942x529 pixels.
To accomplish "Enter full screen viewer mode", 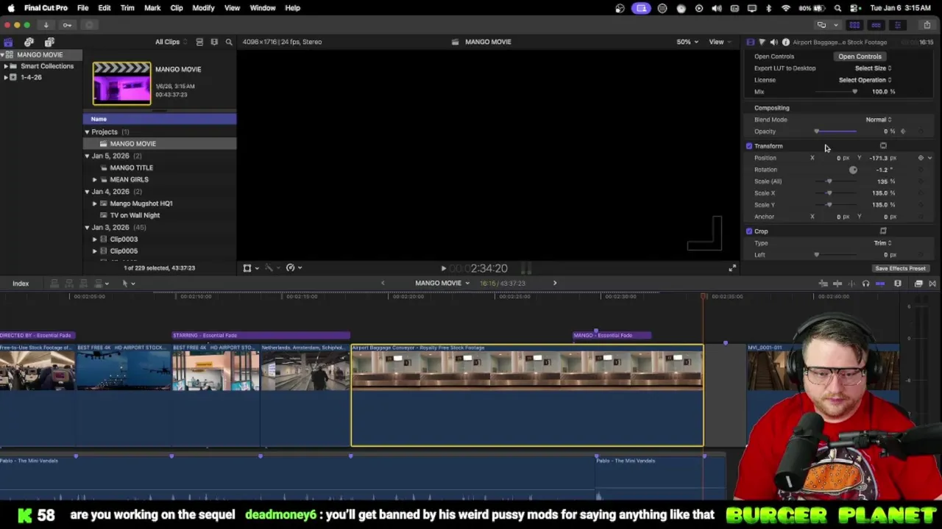I will pyautogui.click(x=732, y=268).
